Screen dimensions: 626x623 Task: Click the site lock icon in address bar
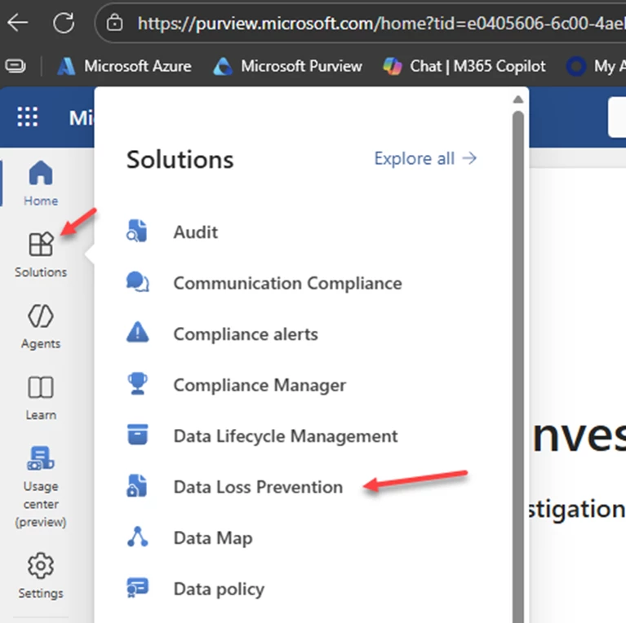click(x=114, y=23)
